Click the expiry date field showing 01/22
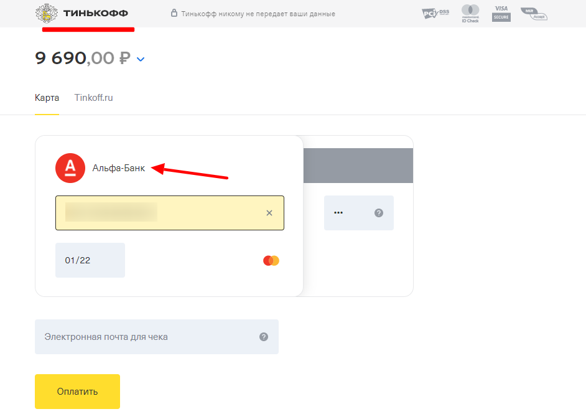The height and width of the screenshot is (414, 586). [90, 260]
